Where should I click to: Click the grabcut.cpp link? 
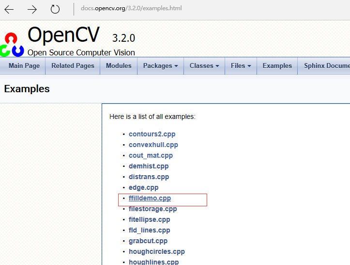pos(148,241)
